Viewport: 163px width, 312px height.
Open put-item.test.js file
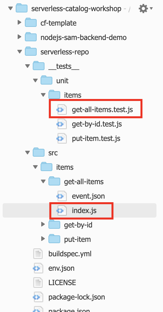pyautogui.click(x=96, y=139)
